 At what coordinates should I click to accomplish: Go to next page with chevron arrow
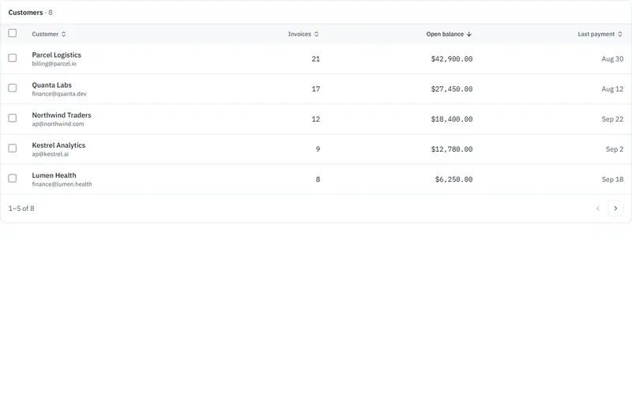tap(615, 209)
